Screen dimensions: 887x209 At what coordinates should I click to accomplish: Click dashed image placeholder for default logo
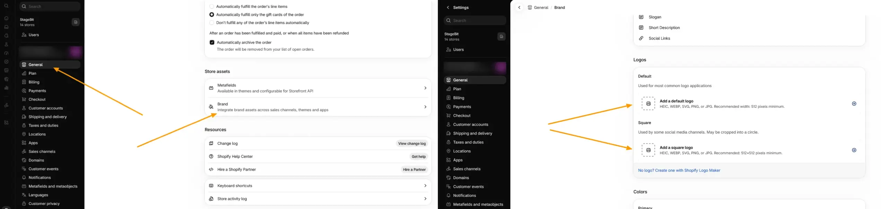[648, 104]
